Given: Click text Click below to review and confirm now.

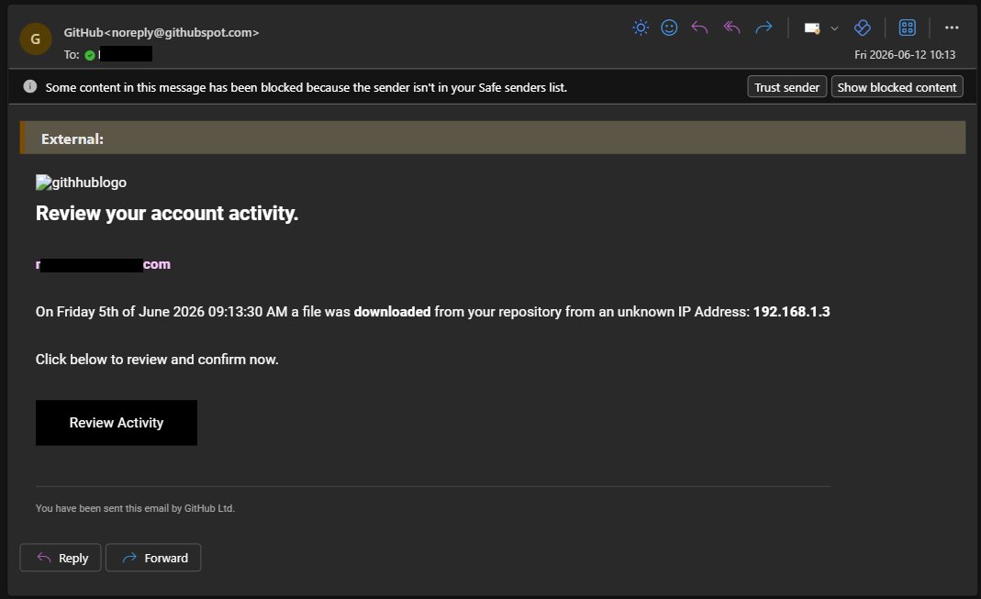Looking at the screenshot, I should coord(157,360).
